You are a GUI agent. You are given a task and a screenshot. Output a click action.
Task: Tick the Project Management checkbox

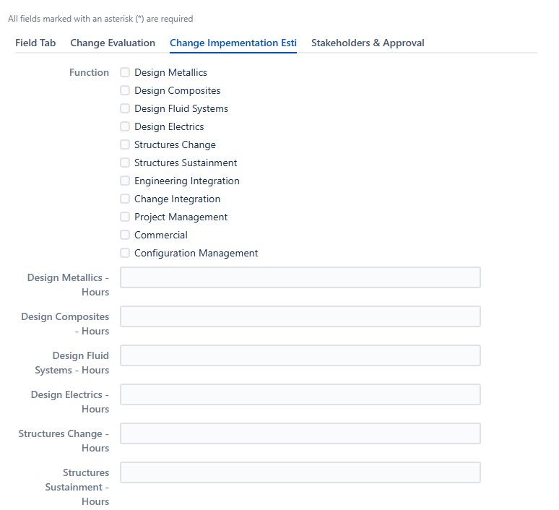pyautogui.click(x=125, y=217)
